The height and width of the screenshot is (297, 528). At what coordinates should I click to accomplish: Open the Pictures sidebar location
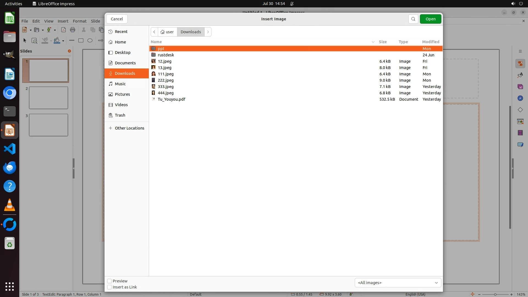click(x=122, y=94)
